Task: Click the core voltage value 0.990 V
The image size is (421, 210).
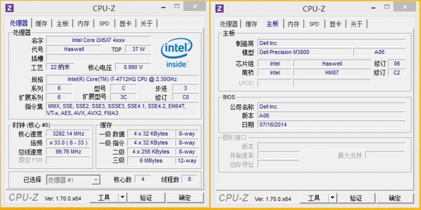Action: 133,67
